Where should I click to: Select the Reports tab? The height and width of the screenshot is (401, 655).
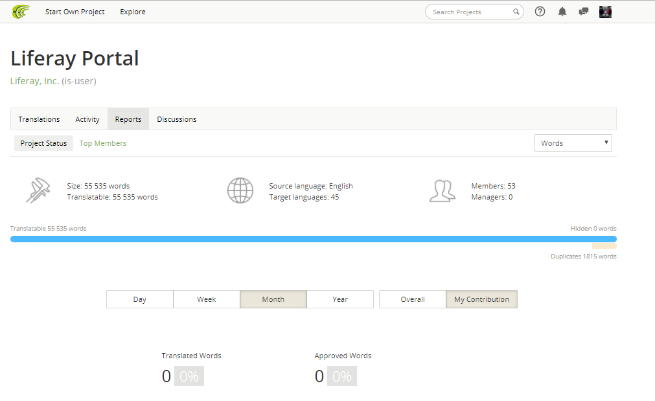coord(128,119)
